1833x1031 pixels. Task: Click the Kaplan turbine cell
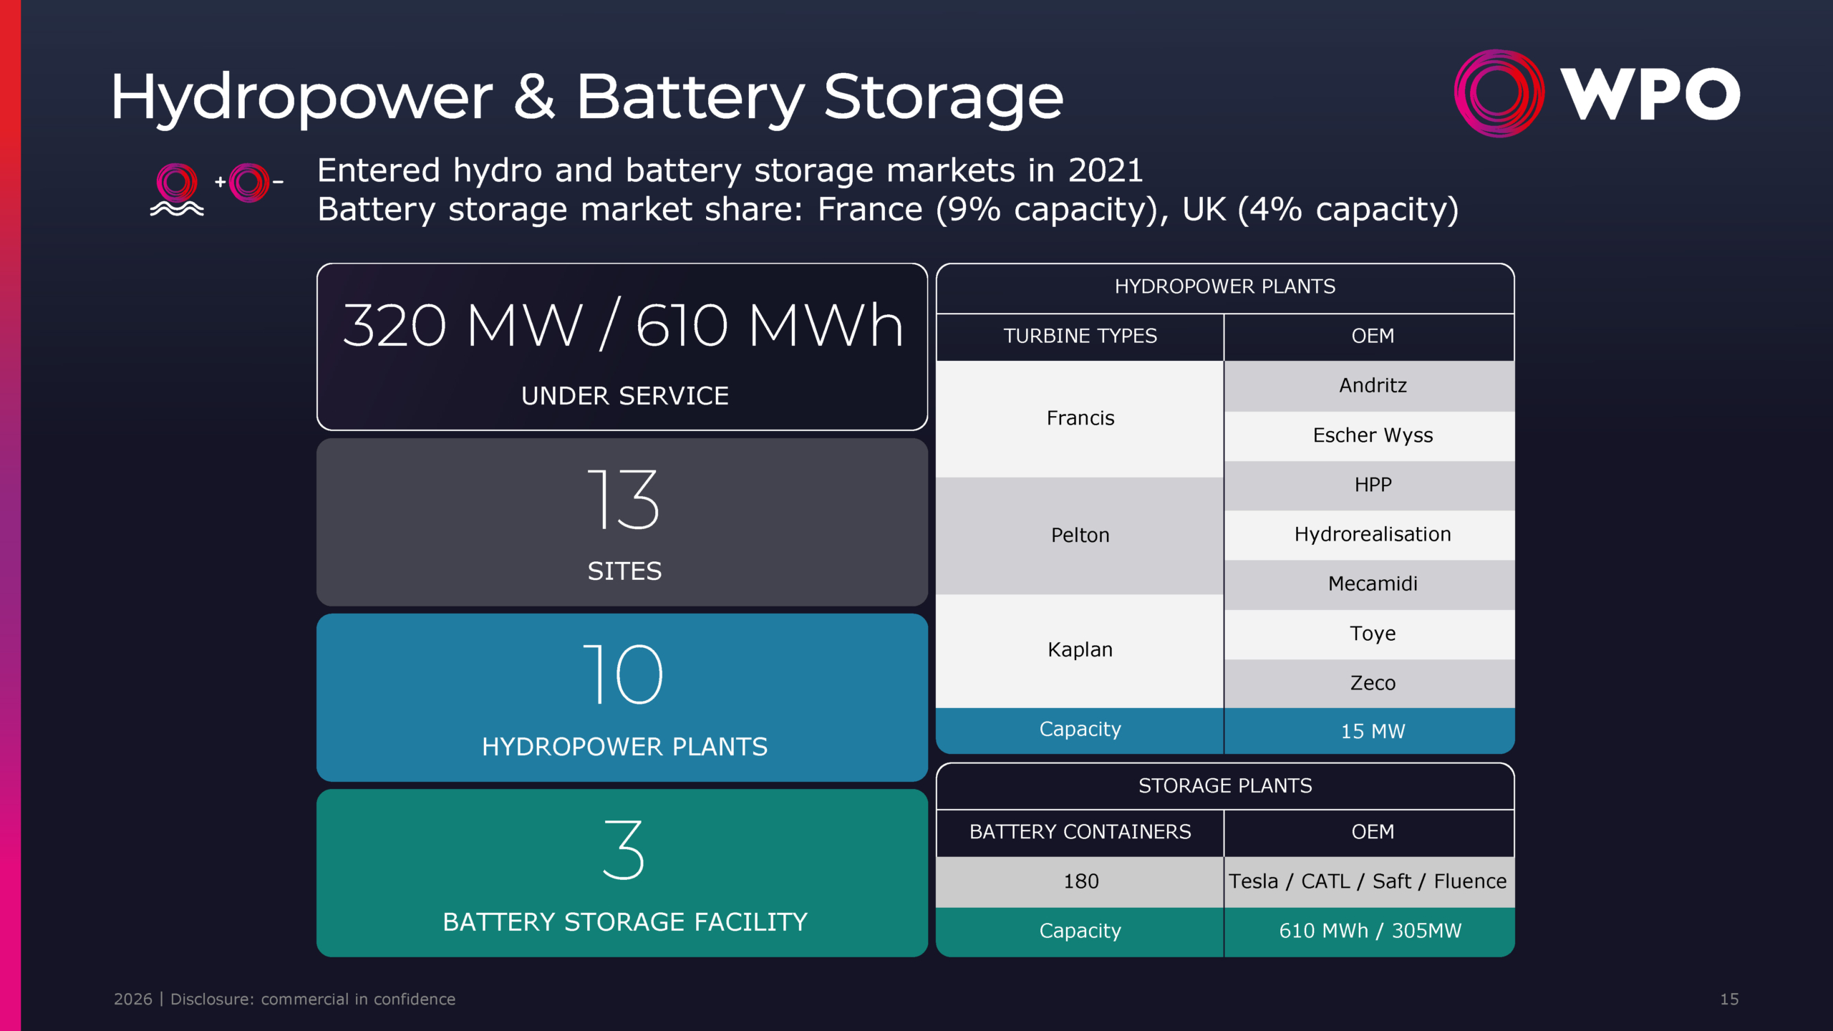coord(1080,650)
